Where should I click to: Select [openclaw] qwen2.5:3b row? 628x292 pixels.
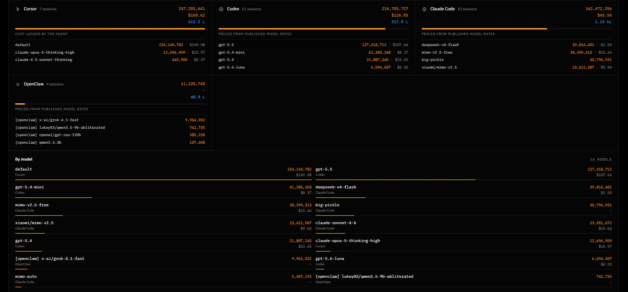110,142
